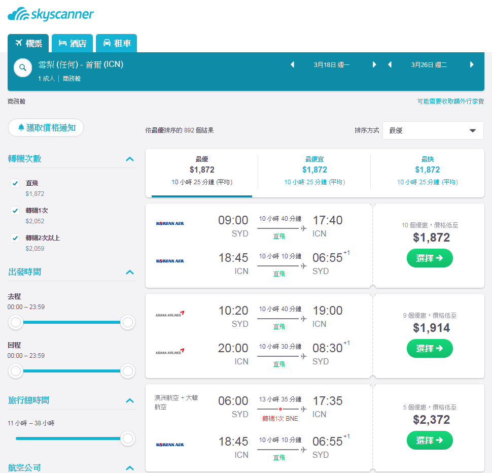Viewport: 492px width, 473px height.
Task: Go to previous return date arrow
Action: click(x=390, y=64)
